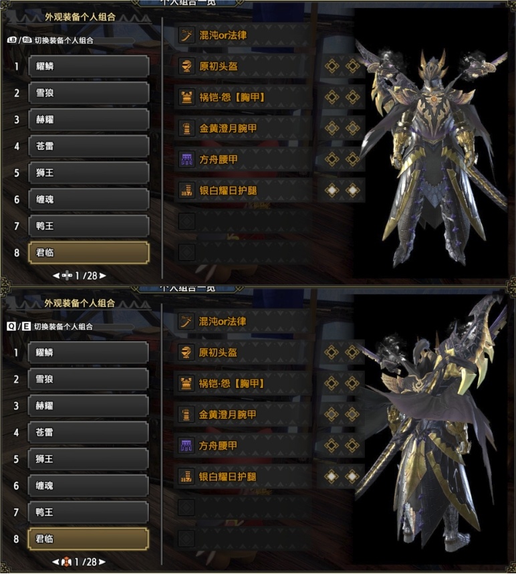Select loadout 狮王 in the lower list
The height and width of the screenshot is (574, 516).
tap(88, 459)
